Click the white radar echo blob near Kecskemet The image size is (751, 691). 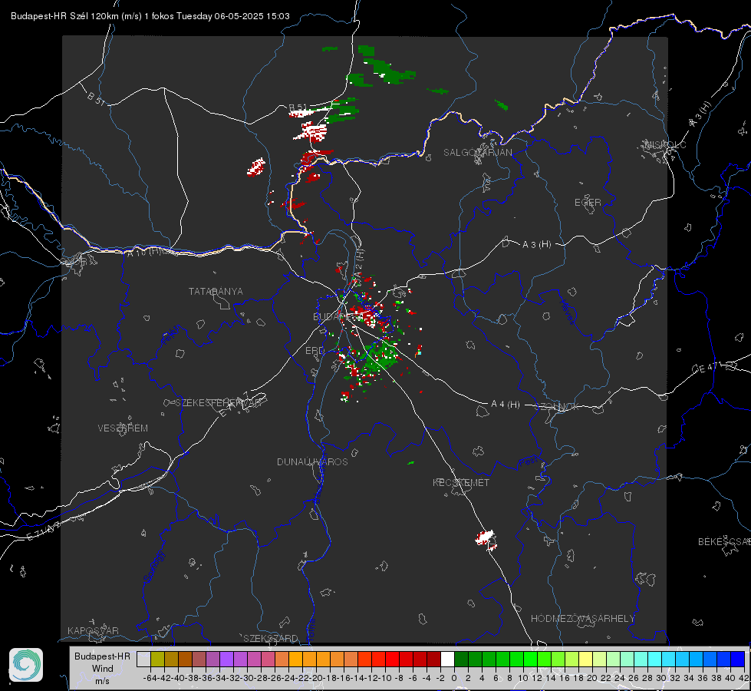pyautogui.click(x=486, y=537)
